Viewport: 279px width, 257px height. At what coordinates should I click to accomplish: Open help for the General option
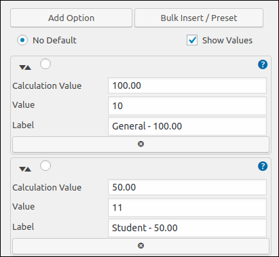tap(263, 64)
